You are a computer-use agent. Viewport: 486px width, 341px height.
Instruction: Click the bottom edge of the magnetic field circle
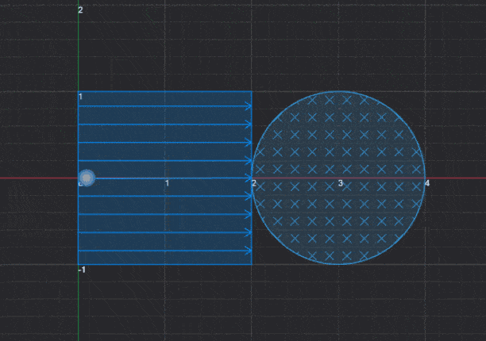coord(339,264)
